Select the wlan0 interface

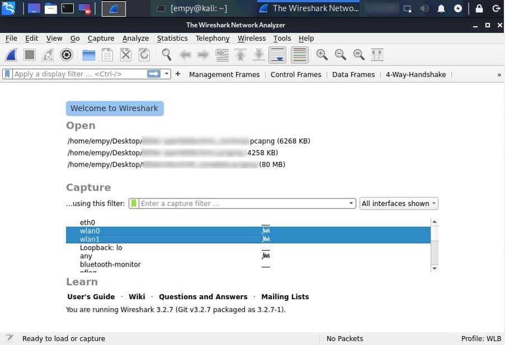[248, 230]
